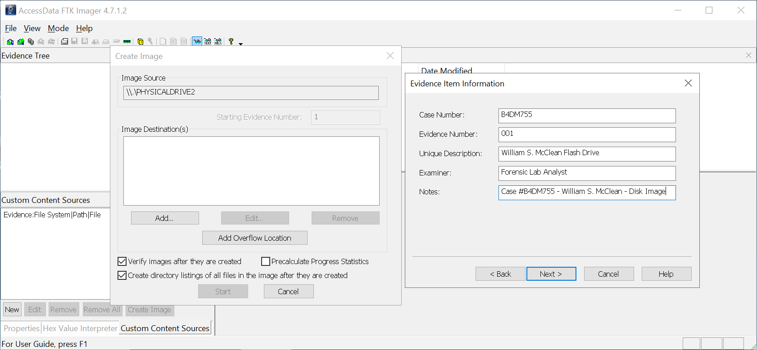Click the yellow question mark help icon

click(x=231, y=41)
